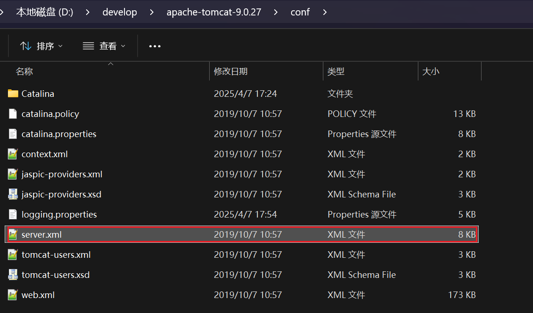Expand the chevron after 本地磁盘 (D:)
This screenshot has height=313, width=533.
coord(88,12)
